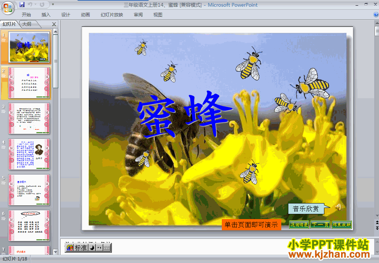Viewport: 379px width, 263px height.
Task: Click the 下一页 action button
Action: [x=320, y=225]
